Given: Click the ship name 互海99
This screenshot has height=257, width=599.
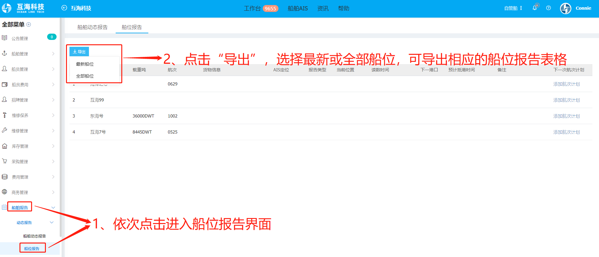Looking at the screenshot, I should point(97,100).
